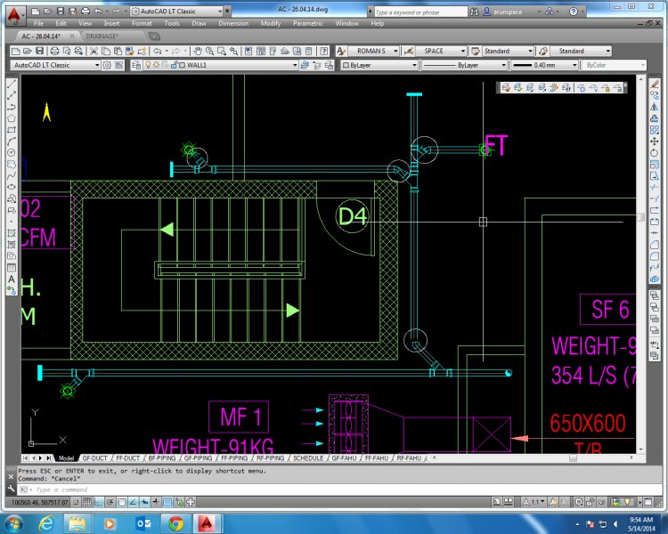Open the Dimension menu

tap(233, 23)
